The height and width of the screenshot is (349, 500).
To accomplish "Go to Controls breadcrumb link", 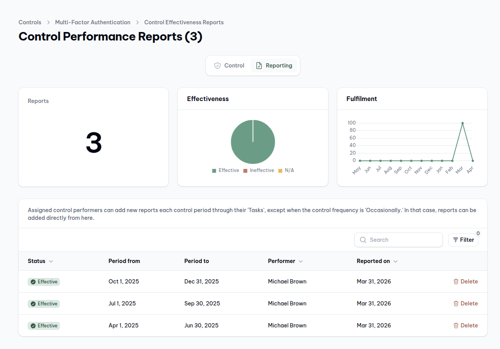I will click(x=30, y=22).
